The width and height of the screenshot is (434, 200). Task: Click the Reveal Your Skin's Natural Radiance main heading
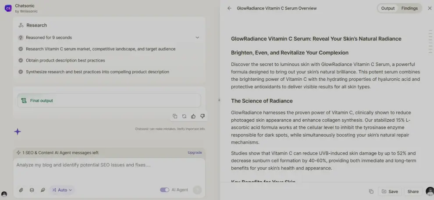pos(316,38)
